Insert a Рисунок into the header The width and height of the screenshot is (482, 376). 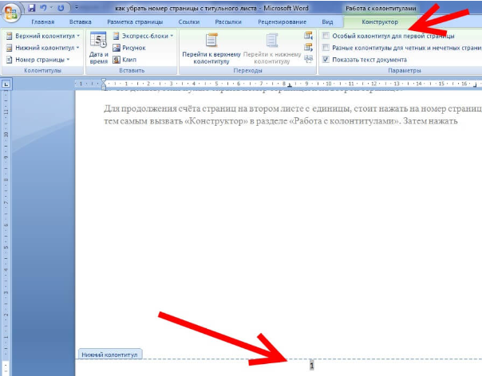pyautogui.click(x=134, y=48)
